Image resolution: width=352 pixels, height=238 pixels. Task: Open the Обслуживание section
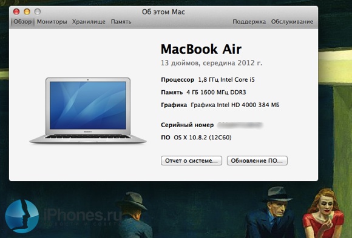coord(292,22)
